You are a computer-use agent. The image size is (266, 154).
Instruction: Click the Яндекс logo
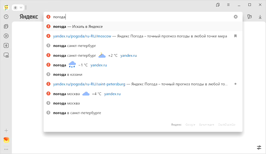point(28,17)
